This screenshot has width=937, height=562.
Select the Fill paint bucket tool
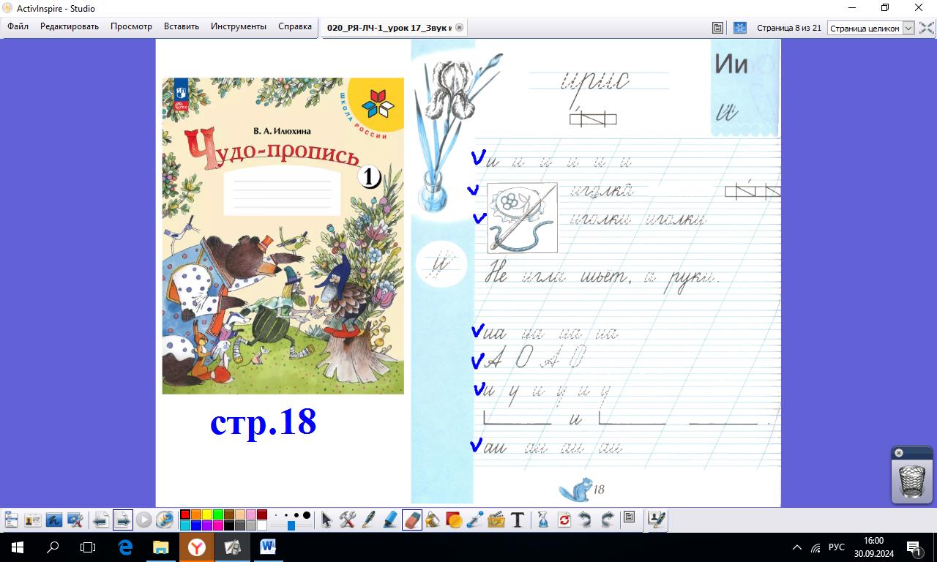(x=433, y=520)
